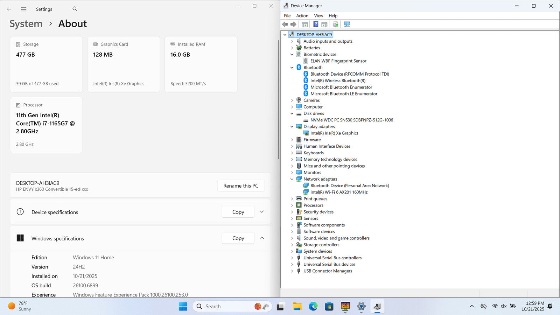The width and height of the screenshot is (560, 315).
Task: Open the Action menu
Action: tap(302, 16)
